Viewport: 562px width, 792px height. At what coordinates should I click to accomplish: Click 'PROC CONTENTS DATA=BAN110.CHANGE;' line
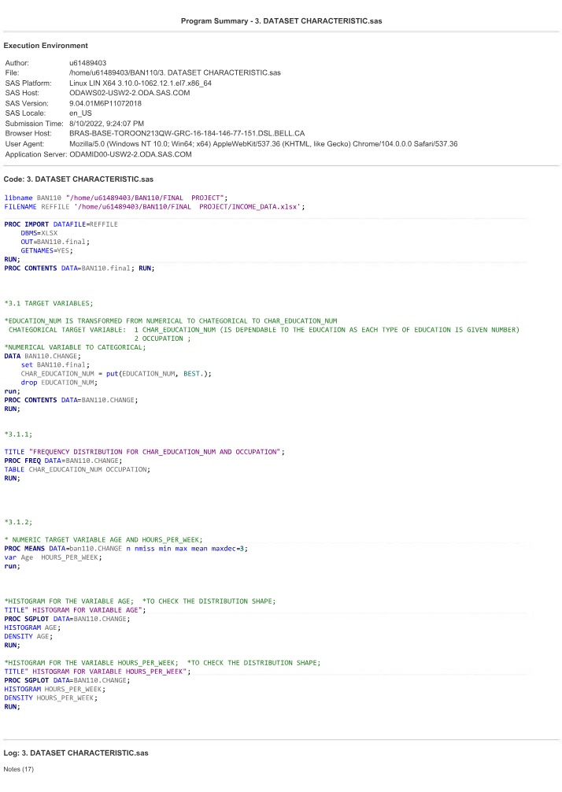(x=71, y=400)
